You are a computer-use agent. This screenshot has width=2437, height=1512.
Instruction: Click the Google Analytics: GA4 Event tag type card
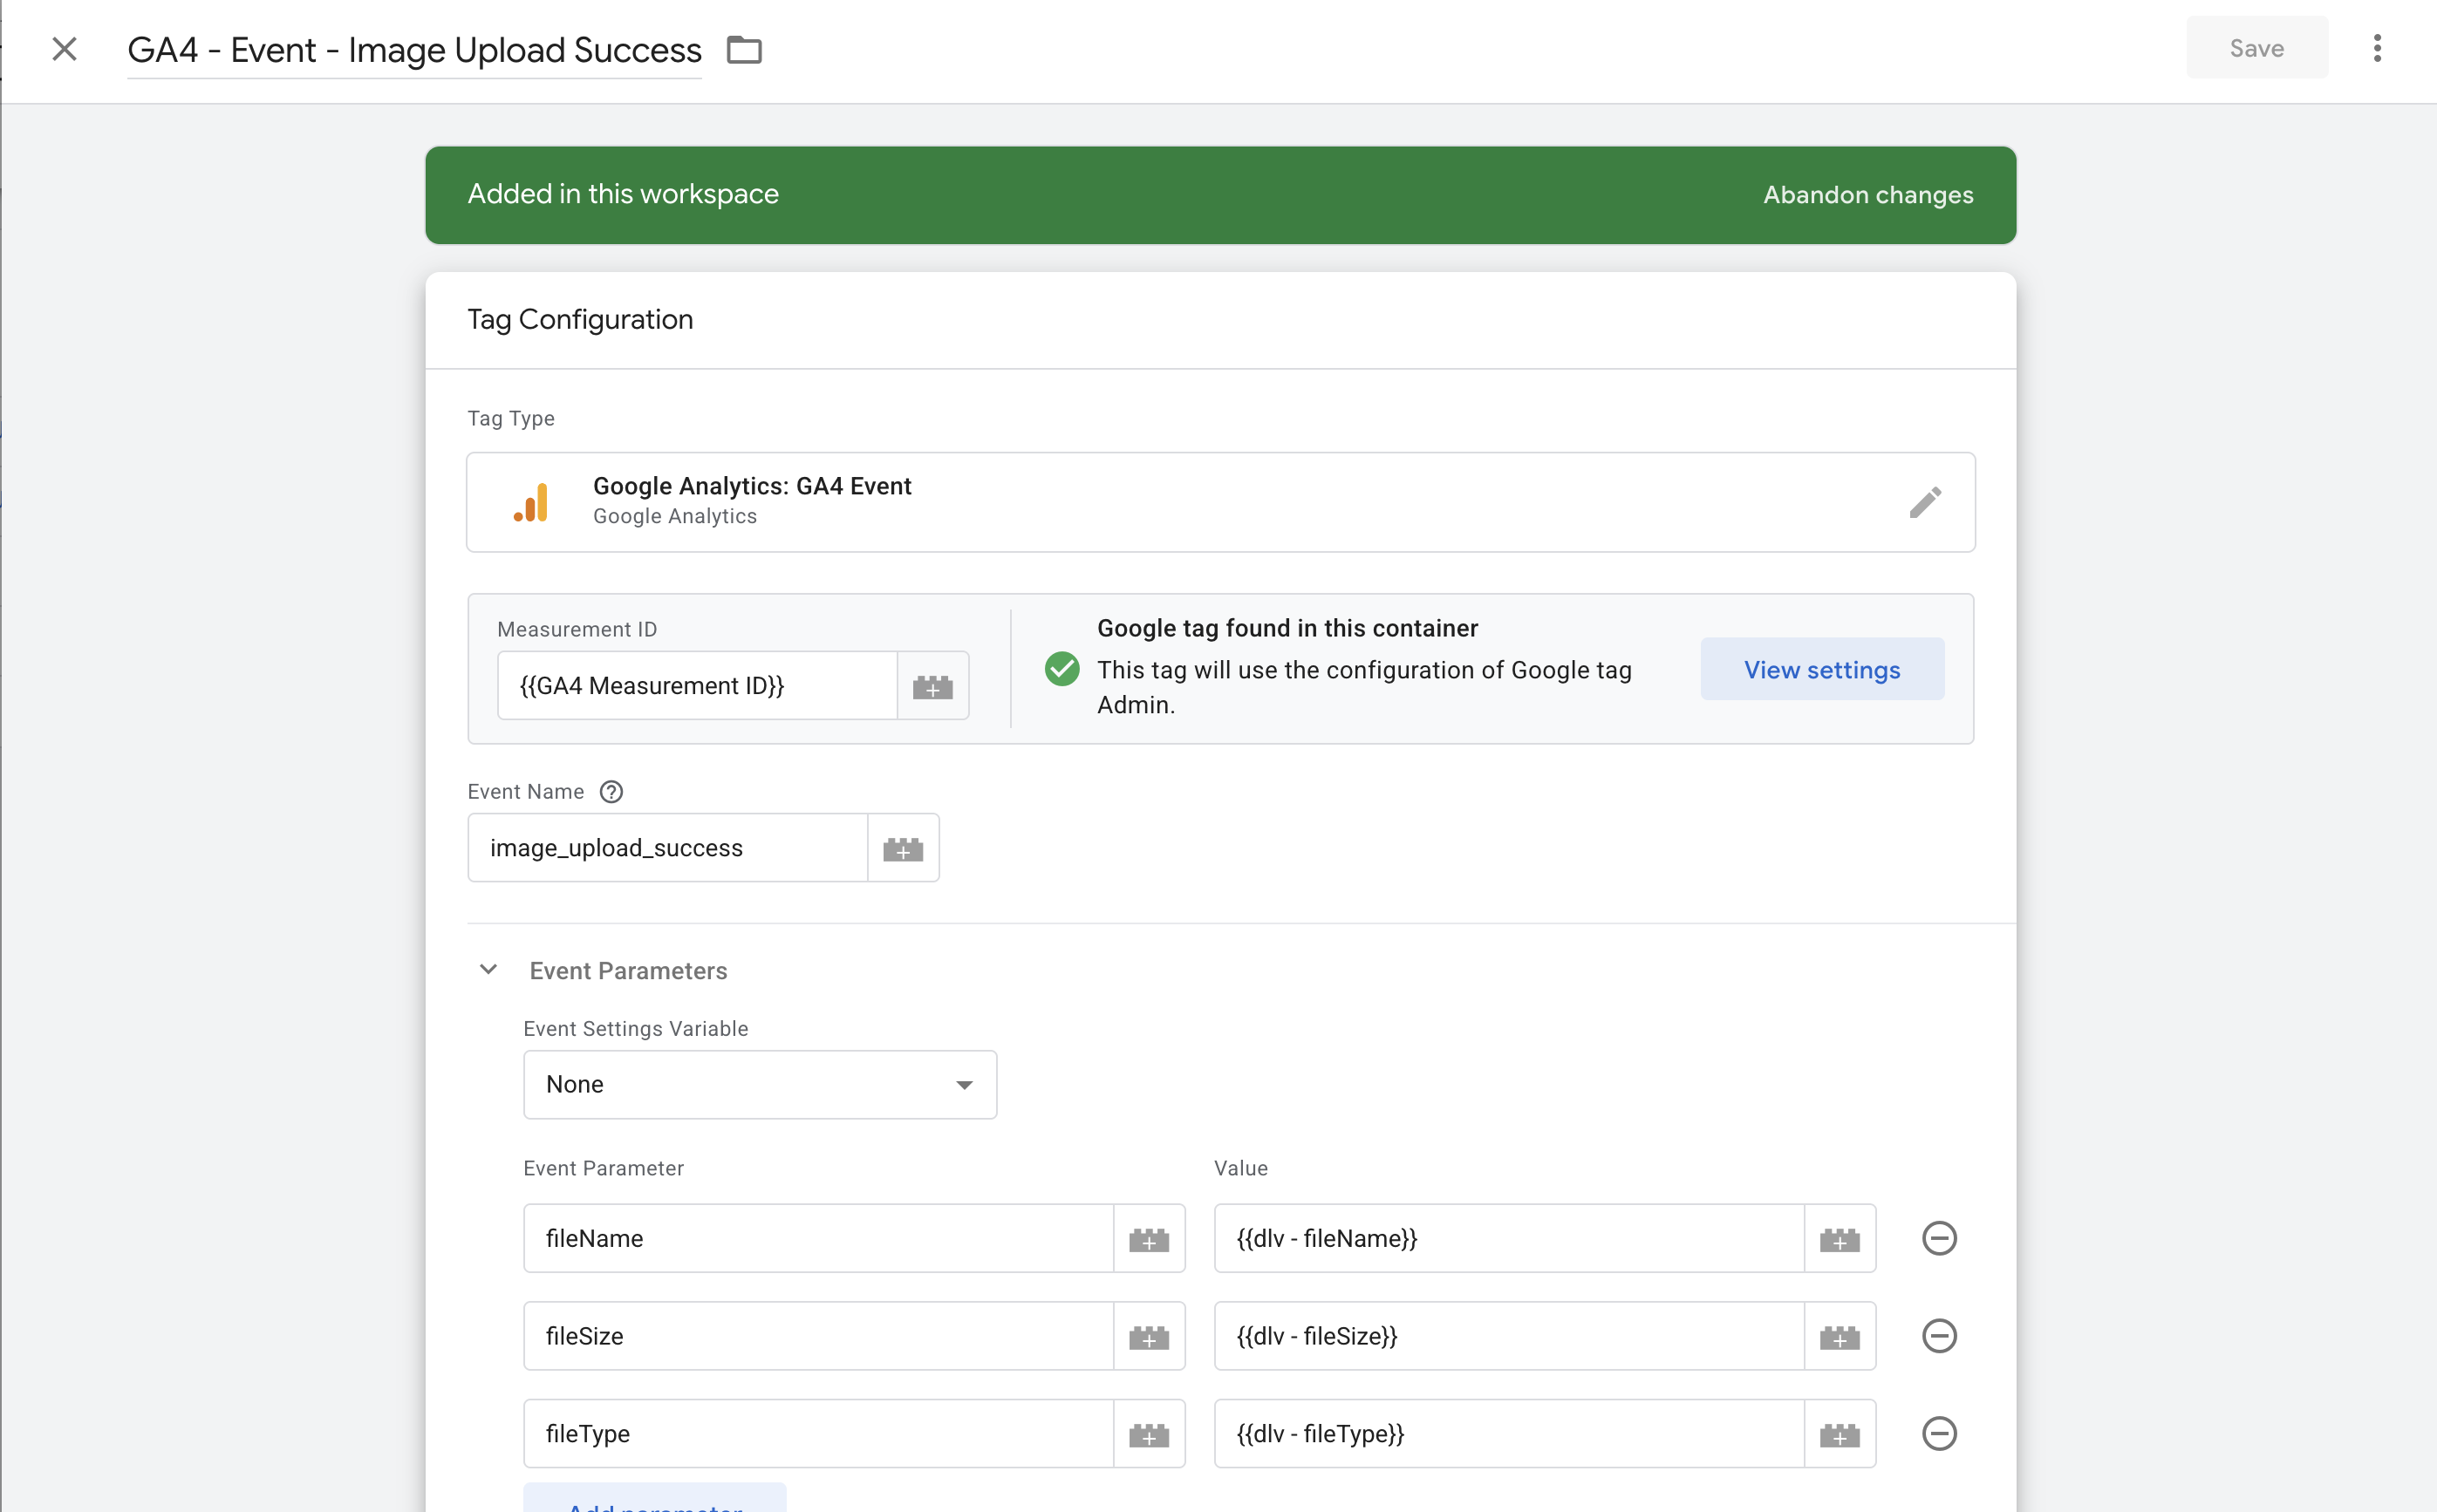(1220, 502)
